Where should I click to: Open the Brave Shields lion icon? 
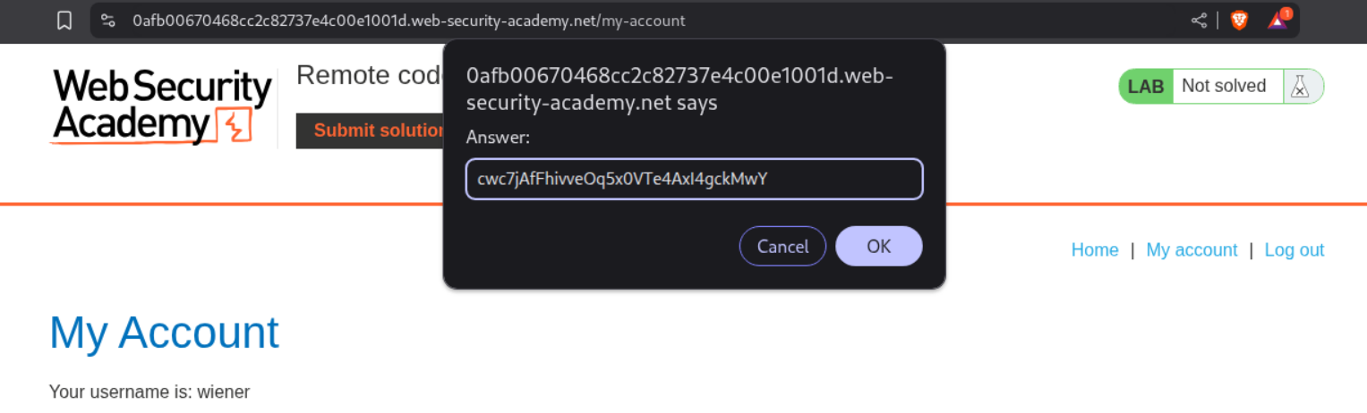(x=1239, y=21)
